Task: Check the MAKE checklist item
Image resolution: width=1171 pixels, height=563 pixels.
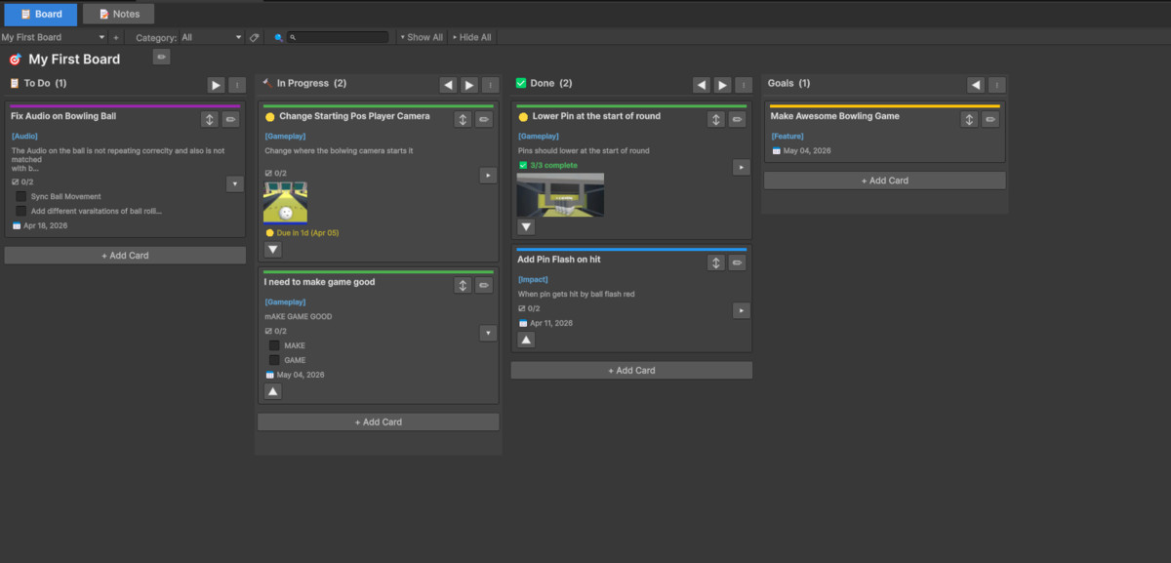Action: click(x=275, y=345)
